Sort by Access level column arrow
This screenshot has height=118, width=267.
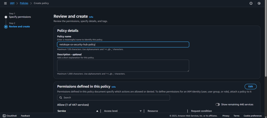141,111
